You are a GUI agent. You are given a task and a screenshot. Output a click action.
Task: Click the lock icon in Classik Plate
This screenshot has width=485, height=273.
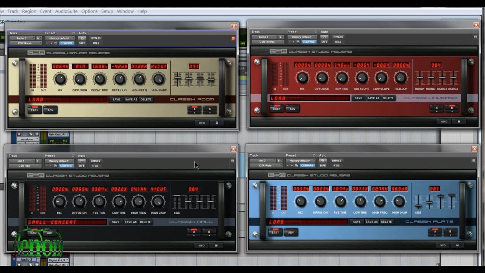457,245
